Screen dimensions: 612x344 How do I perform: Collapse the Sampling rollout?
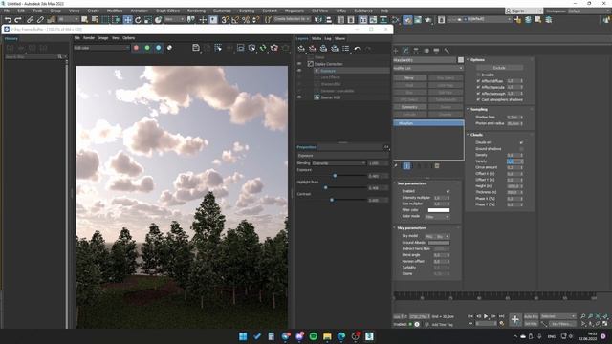479,109
